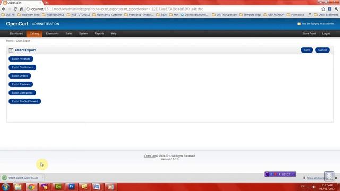Close the downloads bar

[336, 178]
